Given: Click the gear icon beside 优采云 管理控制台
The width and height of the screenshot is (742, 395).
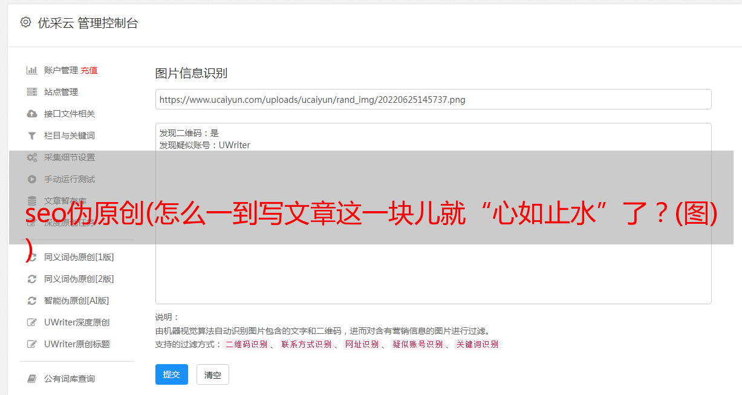Looking at the screenshot, I should pos(25,22).
